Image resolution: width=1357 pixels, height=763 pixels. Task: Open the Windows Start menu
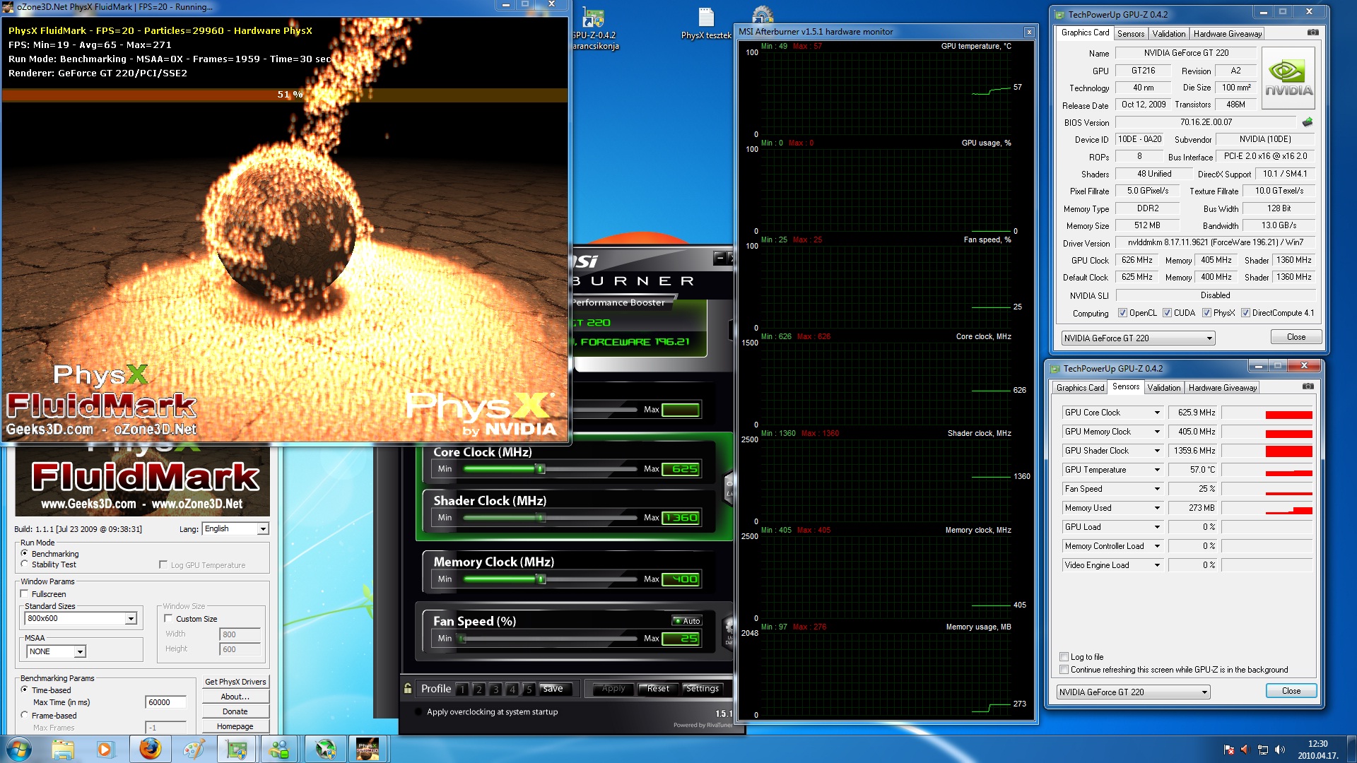click(19, 749)
